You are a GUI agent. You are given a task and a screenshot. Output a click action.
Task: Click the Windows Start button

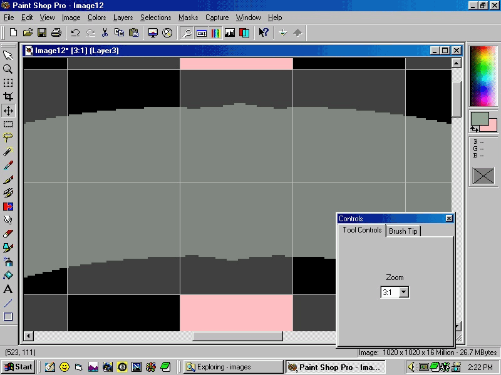click(x=18, y=367)
